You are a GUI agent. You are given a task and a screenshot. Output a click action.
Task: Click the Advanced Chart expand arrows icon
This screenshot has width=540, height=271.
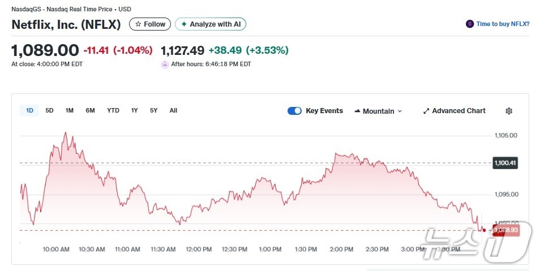point(426,111)
